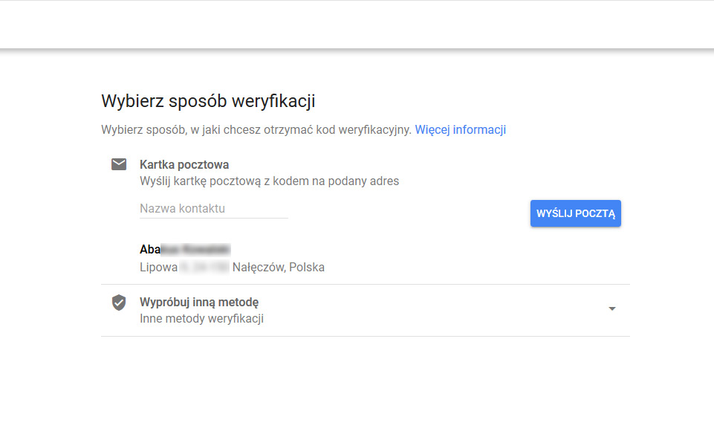Click the Wybierz sposób weryfikacji heading

coord(208,101)
